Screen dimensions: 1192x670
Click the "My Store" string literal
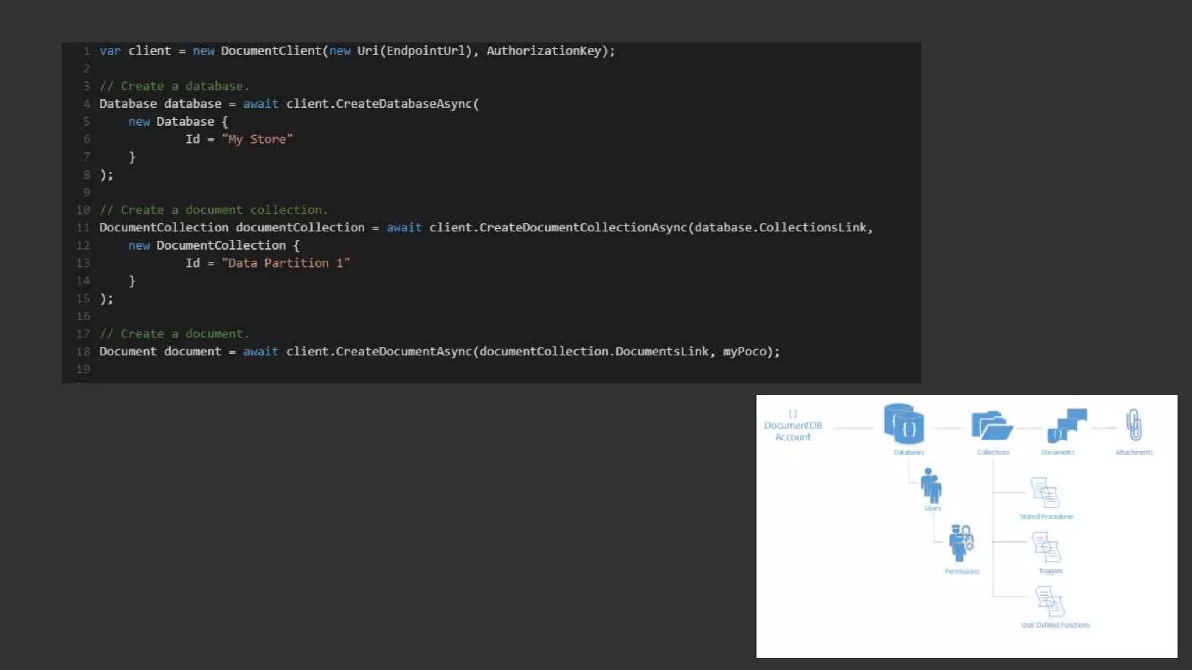point(257,140)
